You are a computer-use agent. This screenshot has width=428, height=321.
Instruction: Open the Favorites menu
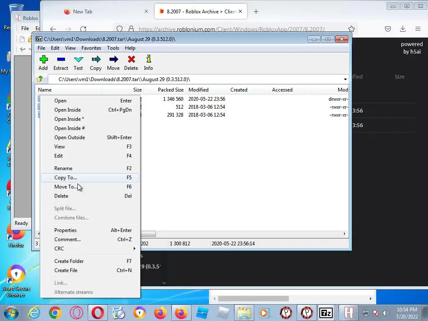click(x=91, y=48)
